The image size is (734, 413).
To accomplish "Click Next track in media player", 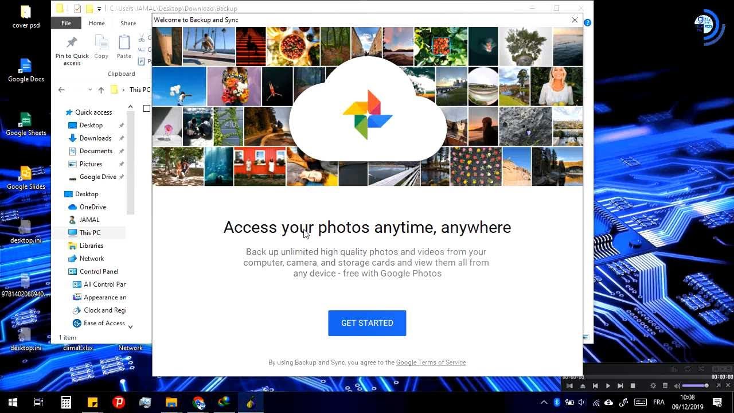I will (620, 386).
